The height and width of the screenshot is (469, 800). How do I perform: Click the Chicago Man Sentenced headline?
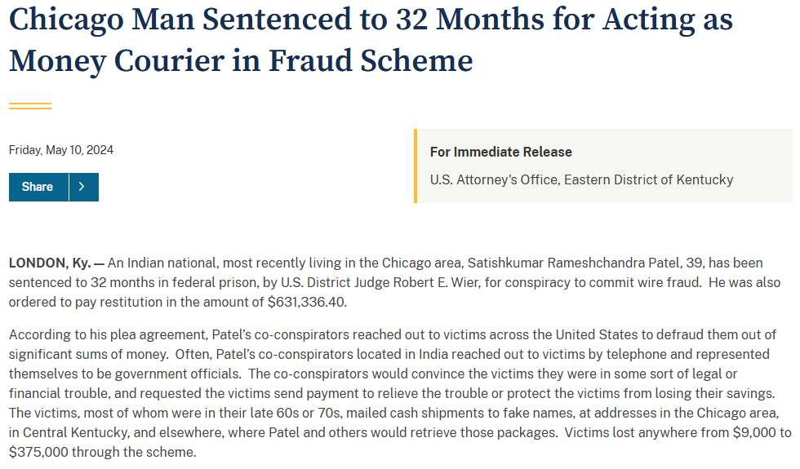[371, 40]
